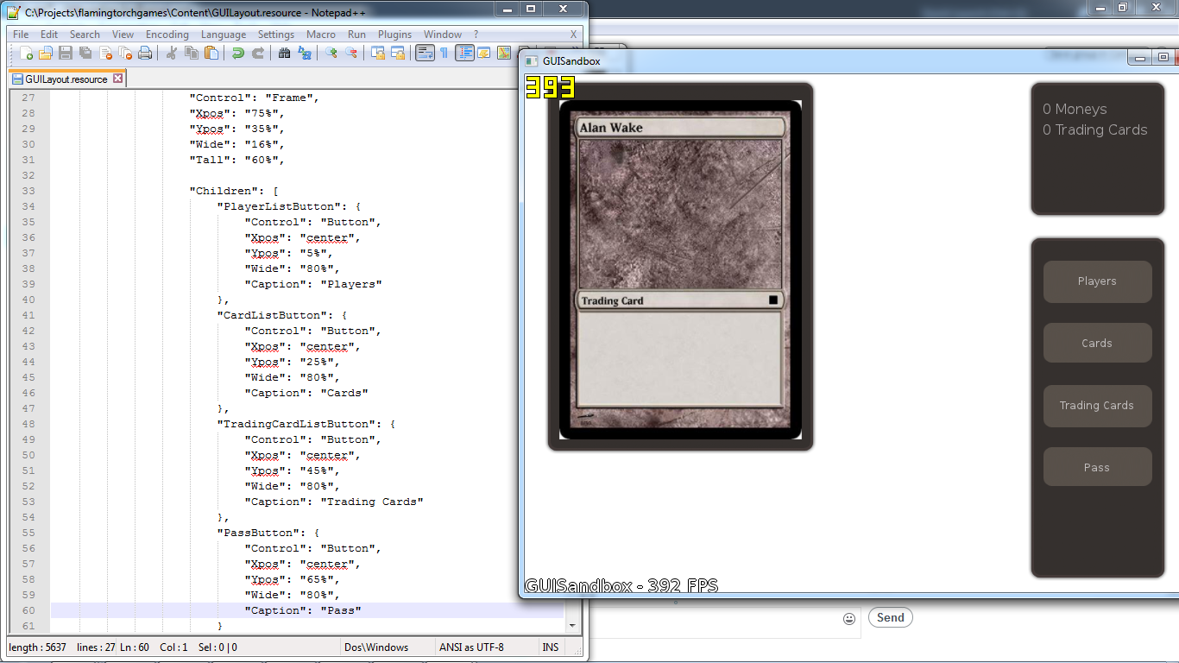Open the Window menu
Viewport: 1179px width, 663px height.
(443, 35)
